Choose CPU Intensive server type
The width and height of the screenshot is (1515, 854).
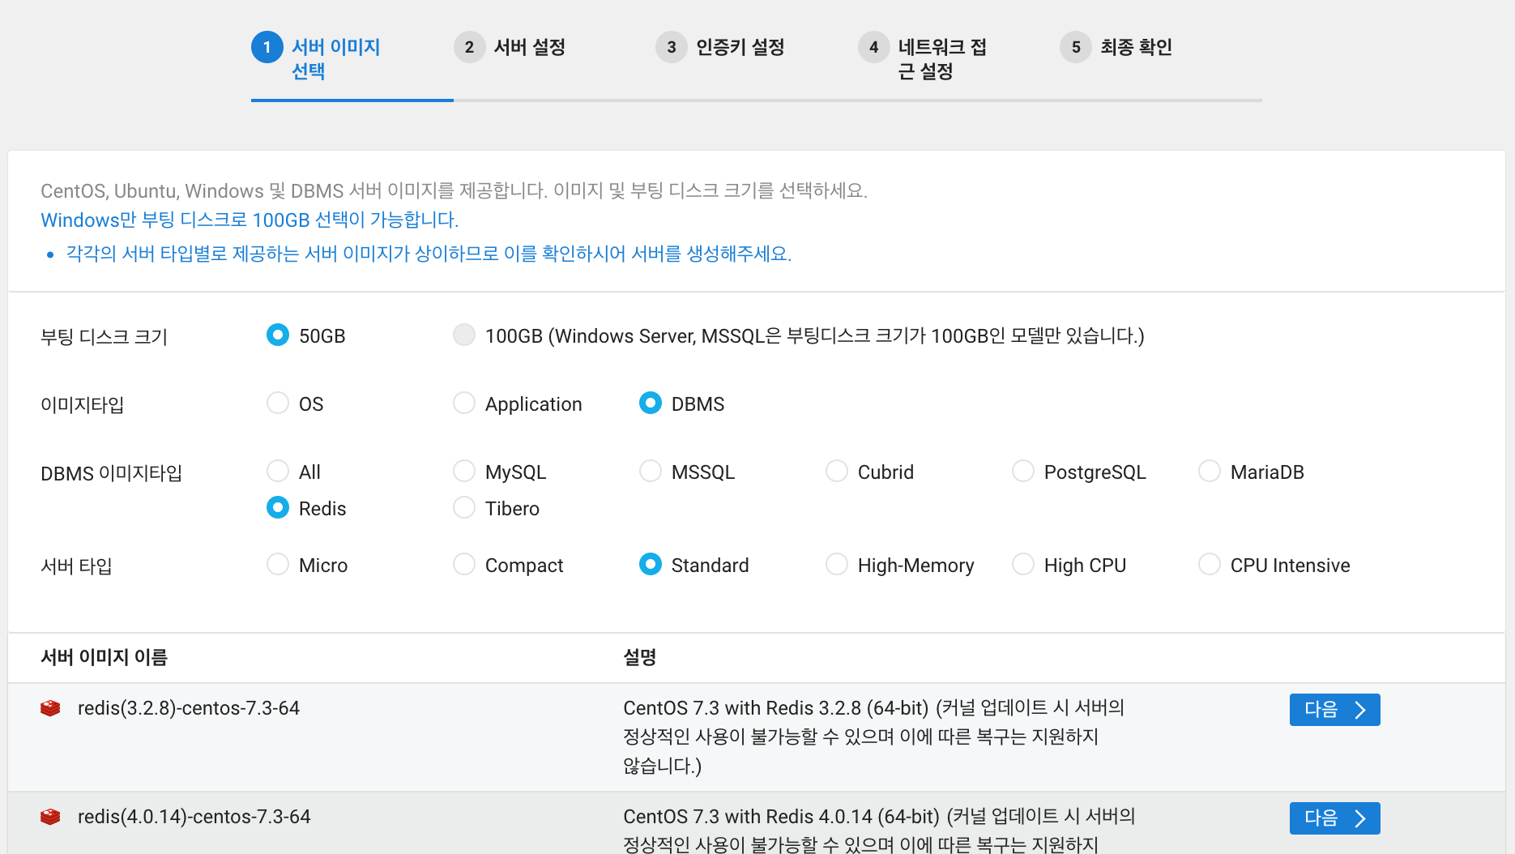click(x=1210, y=564)
